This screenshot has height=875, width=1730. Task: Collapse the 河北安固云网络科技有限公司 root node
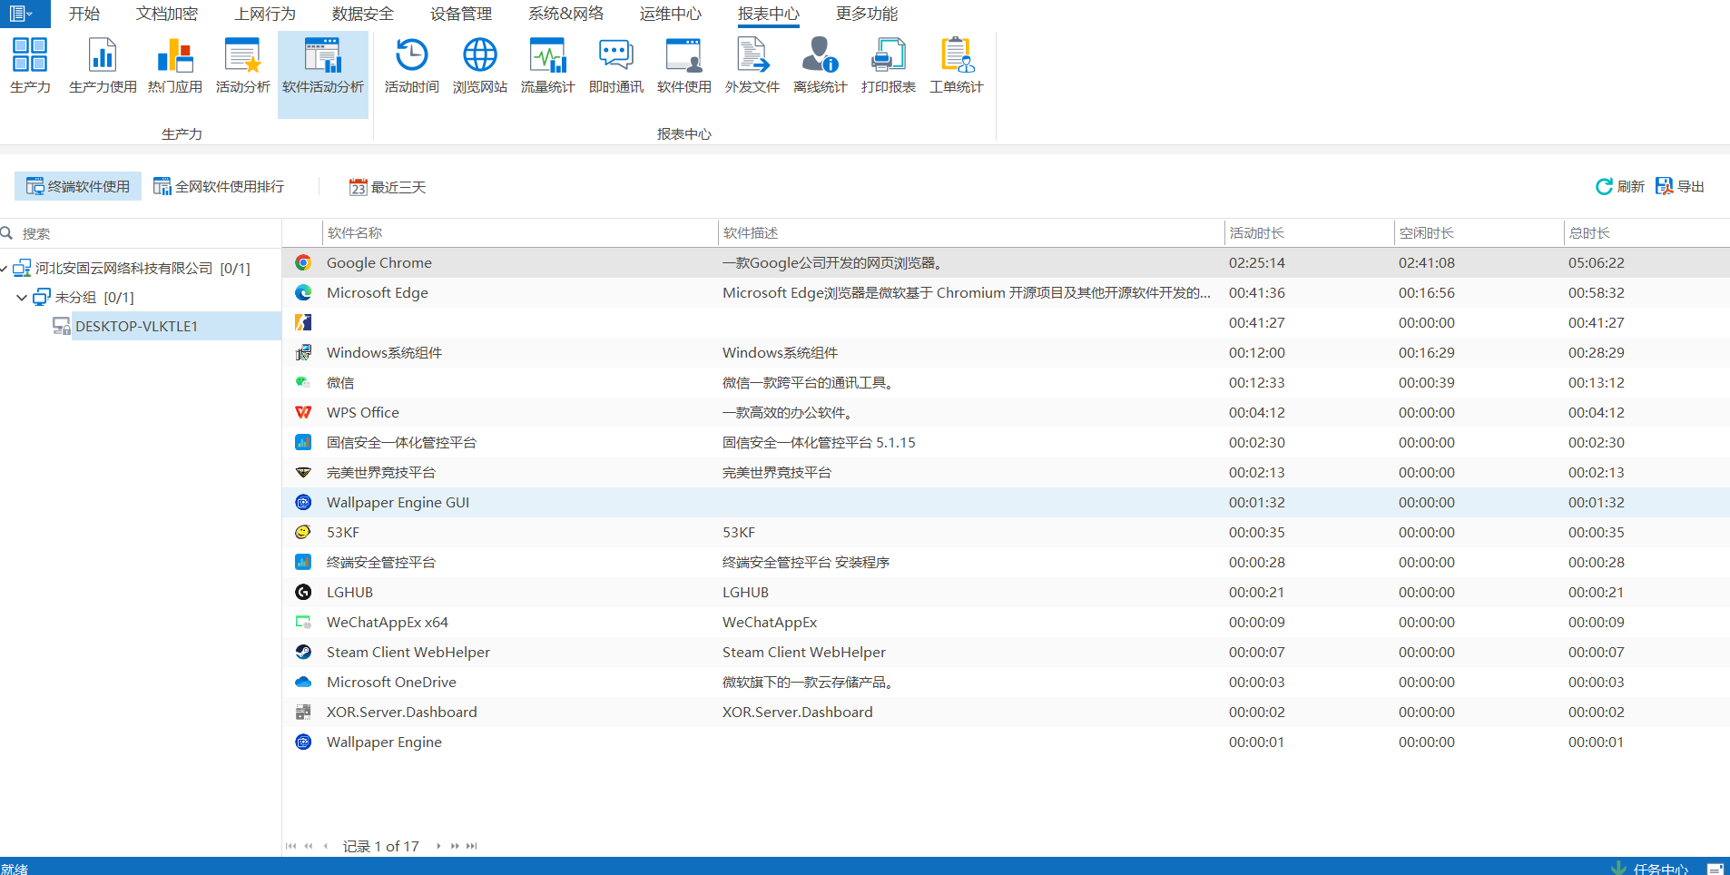[x=5, y=269]
